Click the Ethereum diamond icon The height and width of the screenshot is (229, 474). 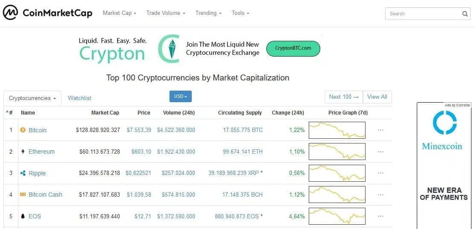click(x=23, y=152)
